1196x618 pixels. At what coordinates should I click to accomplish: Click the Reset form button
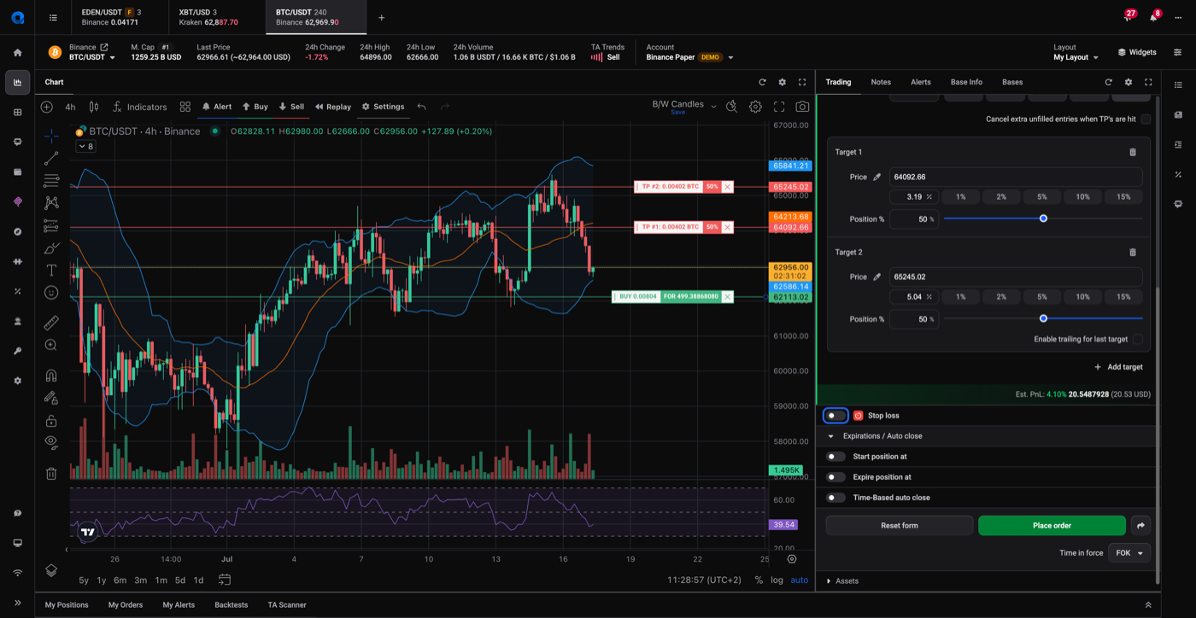pyautogui.click(x=900, y=526)
